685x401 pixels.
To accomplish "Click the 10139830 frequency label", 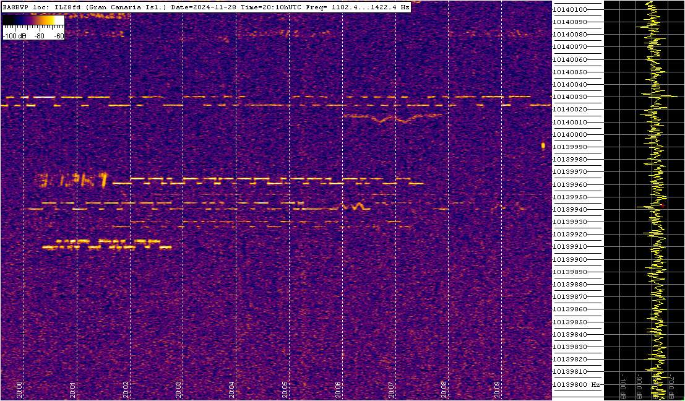I will (570, 347).
